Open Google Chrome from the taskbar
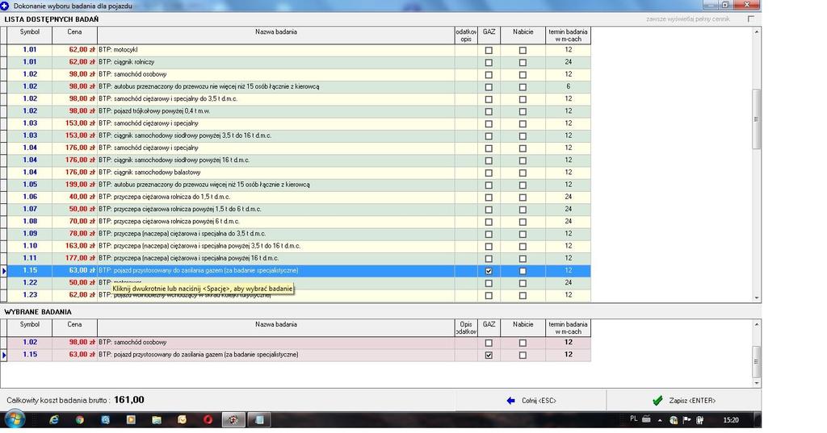 (80, 420)
